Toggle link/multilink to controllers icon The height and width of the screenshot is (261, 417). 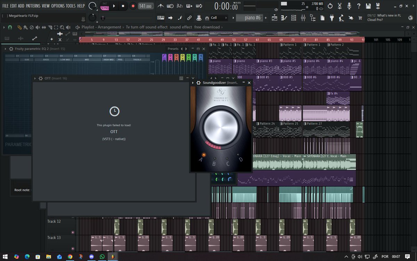pyautogui.click(x=189, y=18)
